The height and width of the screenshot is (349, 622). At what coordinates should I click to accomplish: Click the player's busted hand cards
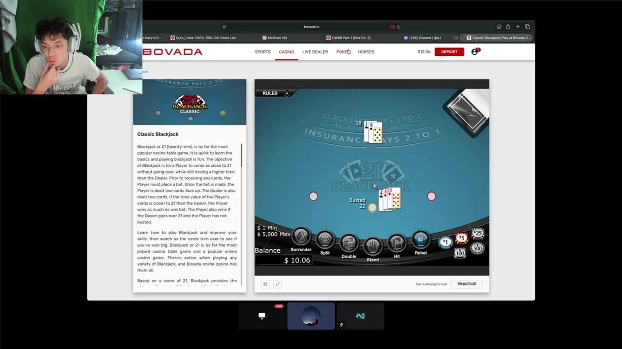[390, 199]
